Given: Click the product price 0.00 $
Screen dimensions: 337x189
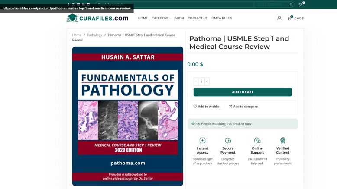Looking at the screenshot, I should click(195, 64).
